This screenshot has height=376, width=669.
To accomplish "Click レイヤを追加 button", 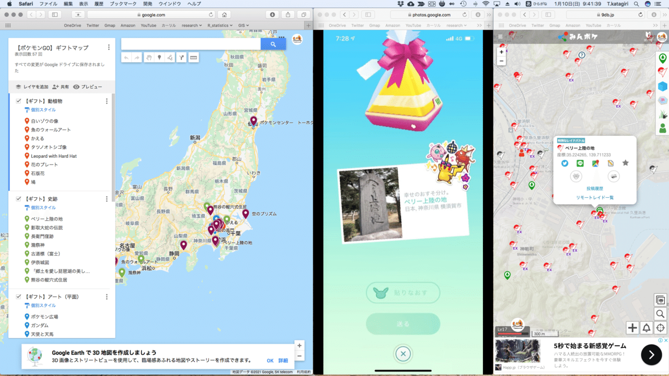I will coord(32,87).
